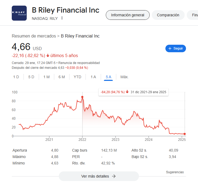The image size is (198, 188).
Task: Click the red start marker dot on the chart
Action: tap(82, 97)
